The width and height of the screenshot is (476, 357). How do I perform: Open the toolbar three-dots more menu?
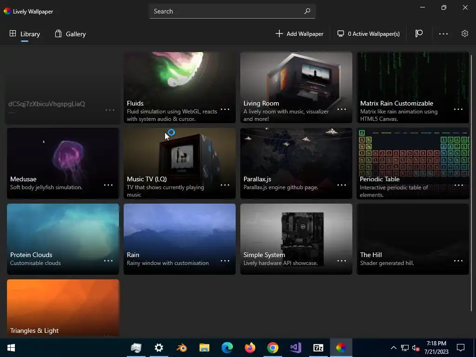point(443,33)
